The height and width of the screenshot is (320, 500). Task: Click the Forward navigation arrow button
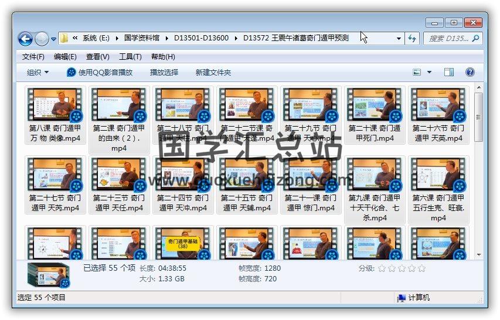pyautogui.click(x=42, y=39)
